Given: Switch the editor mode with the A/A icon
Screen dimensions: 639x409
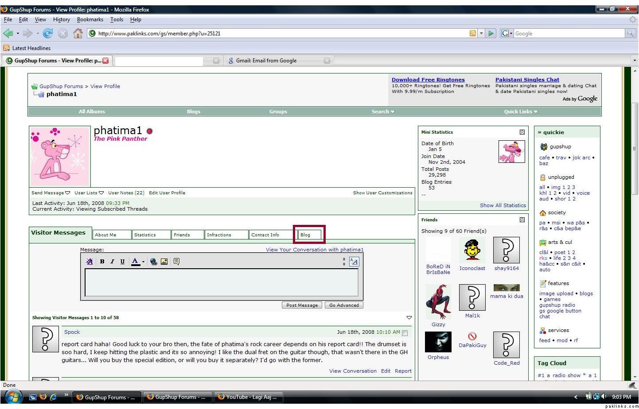Looking at the screenshot, I should tap(354, 262).
